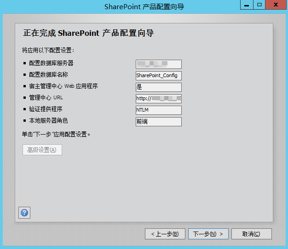Viewport: 288px width, 249px height.
Task: Click the 验证提供程序 label
Action: tap(46, 109)
